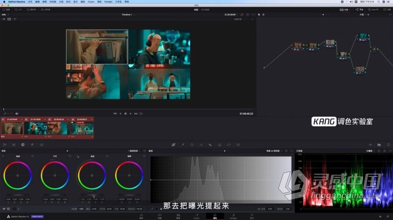Select the Color Wheels palette icon
The image size is (393, 220).
click(23, 145)
